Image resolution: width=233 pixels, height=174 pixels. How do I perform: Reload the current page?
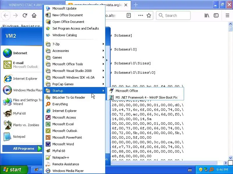pos(25,15)
